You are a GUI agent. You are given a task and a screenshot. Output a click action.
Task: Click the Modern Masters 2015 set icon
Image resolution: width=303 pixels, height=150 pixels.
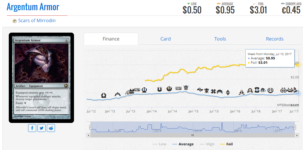tap(213, 91)
